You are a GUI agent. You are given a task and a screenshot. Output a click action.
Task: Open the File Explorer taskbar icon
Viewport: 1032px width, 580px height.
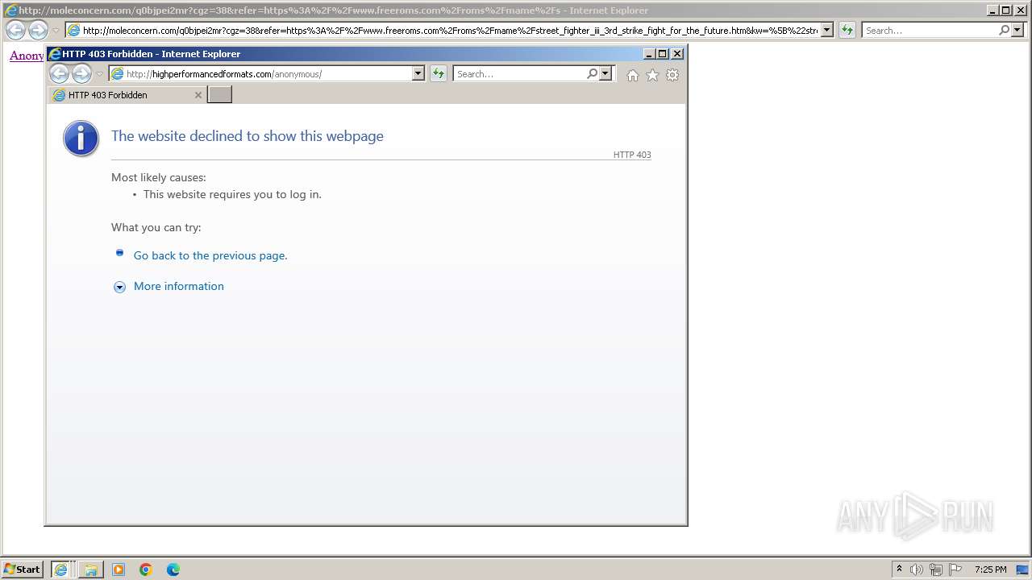pyautogui.click(x=91, y=570)
